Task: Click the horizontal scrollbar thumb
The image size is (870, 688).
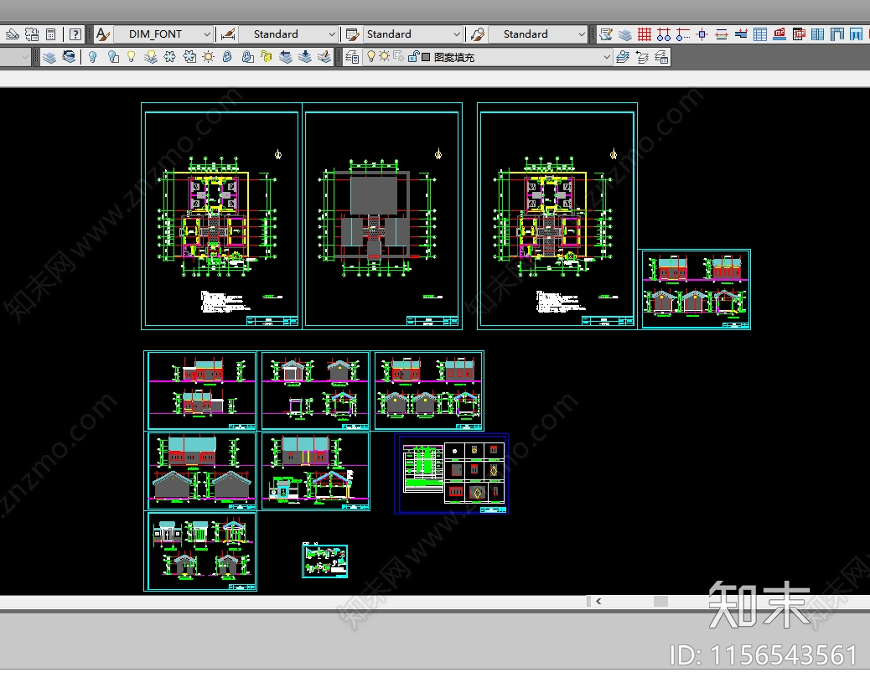Action: 660,602
